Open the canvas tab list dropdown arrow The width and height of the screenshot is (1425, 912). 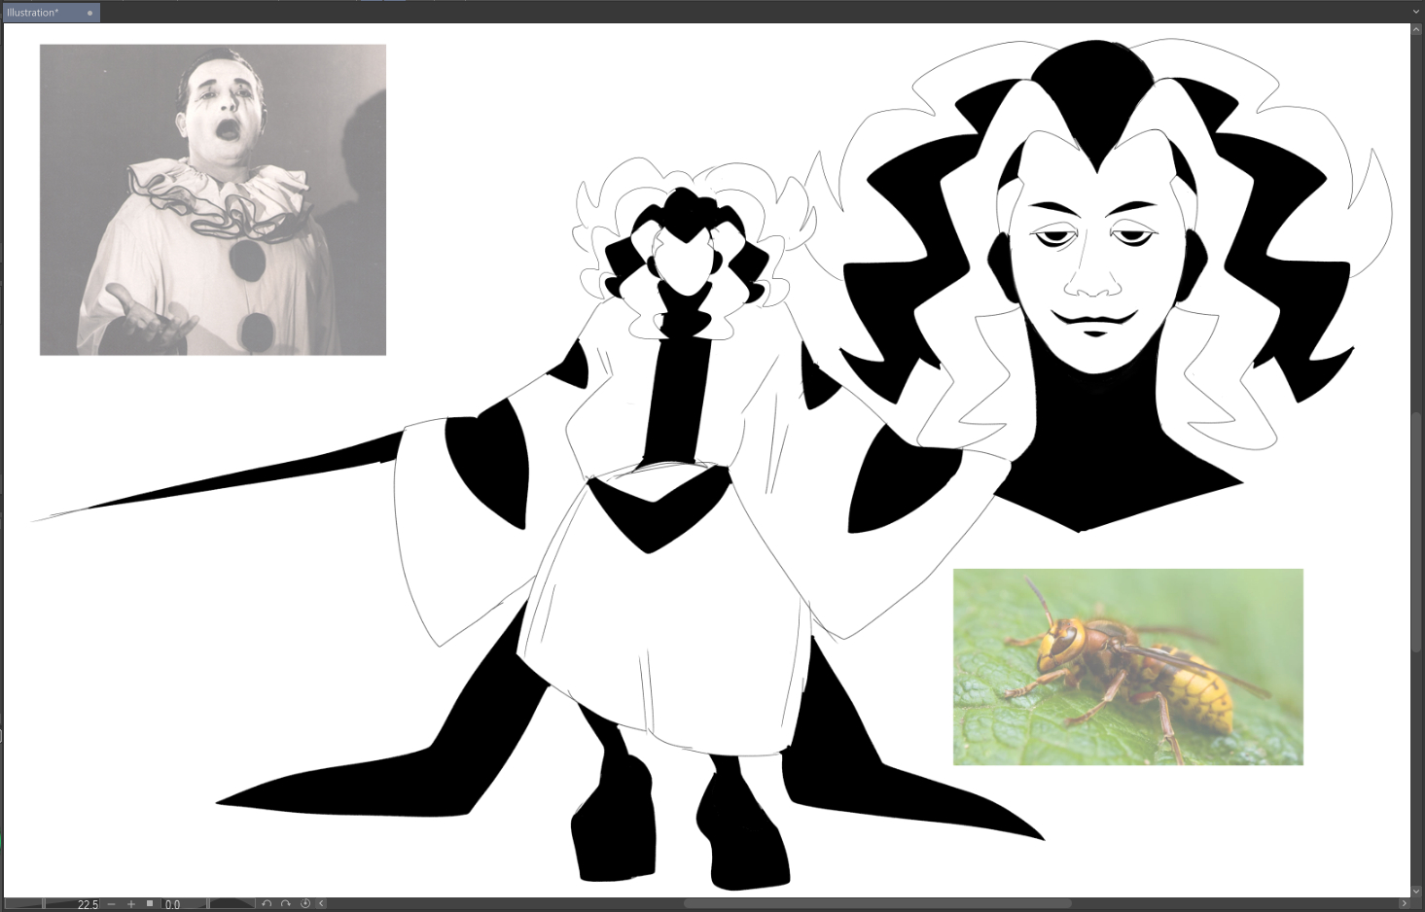coord(1416,13)
